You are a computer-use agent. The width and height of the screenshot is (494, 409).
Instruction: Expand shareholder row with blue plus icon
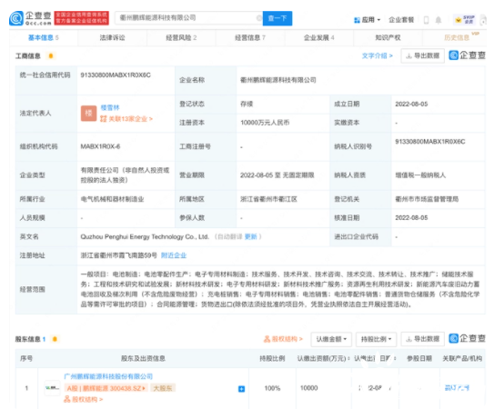pyautogui.click(x=241, y=389)
